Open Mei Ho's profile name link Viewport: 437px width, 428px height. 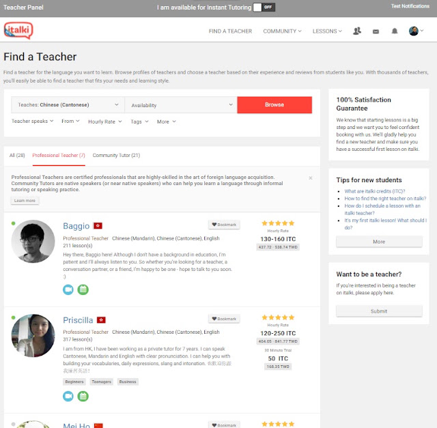(x=76, y=425)
